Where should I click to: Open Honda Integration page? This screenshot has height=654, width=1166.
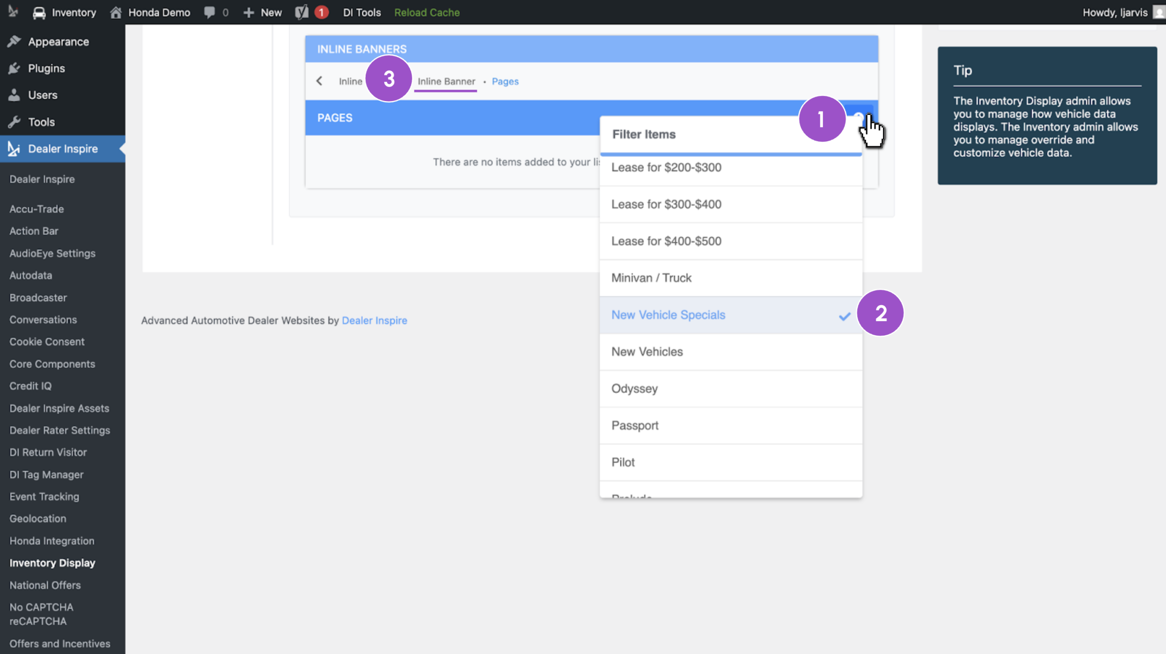click(x=52, y=541)
